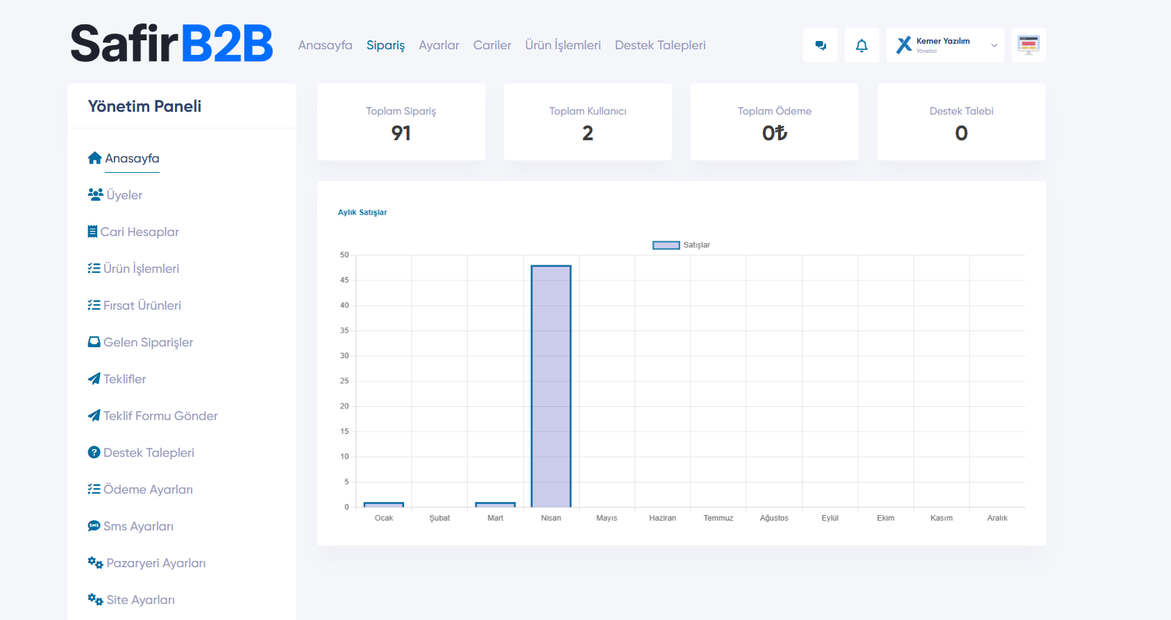Click the SafirB2B logo

coord(171,44)
